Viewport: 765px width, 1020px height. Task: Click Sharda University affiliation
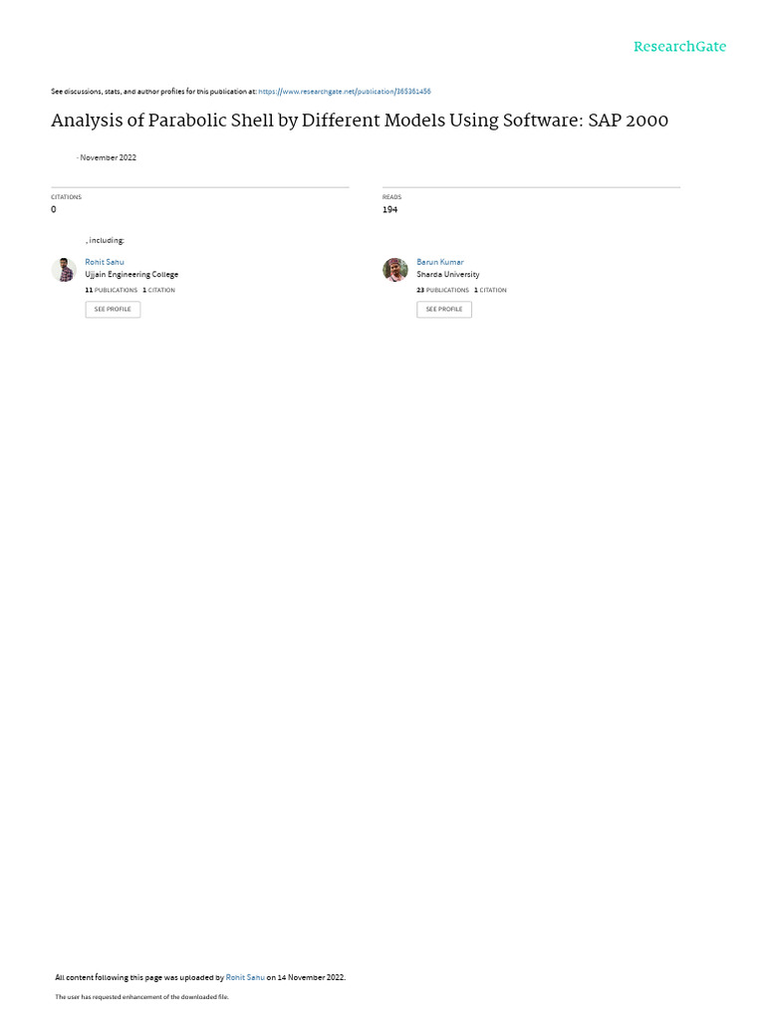tap(447, 275)
